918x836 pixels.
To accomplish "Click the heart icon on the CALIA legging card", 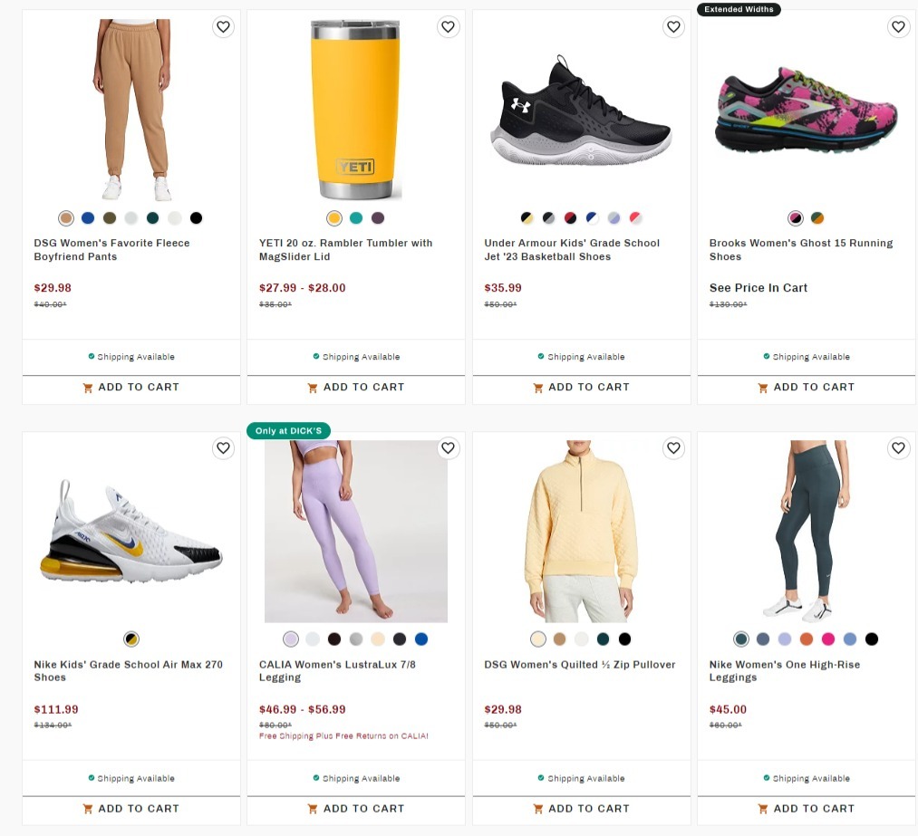I will coord(448,447).
